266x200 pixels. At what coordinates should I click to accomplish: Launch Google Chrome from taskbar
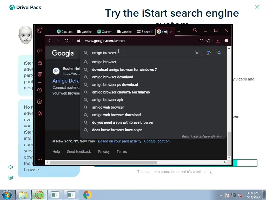pyautogui.click(x=87, y=195)
